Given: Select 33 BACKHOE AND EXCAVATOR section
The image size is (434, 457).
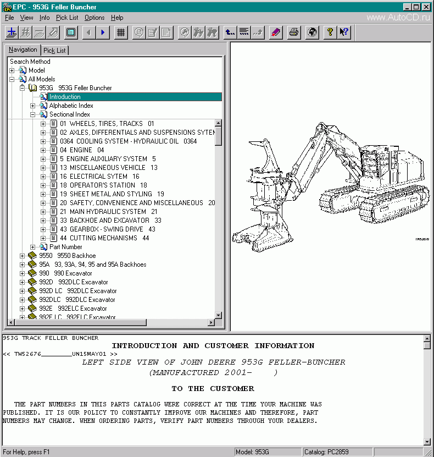Looking at the screenshot, I should (x=110, y=221).
